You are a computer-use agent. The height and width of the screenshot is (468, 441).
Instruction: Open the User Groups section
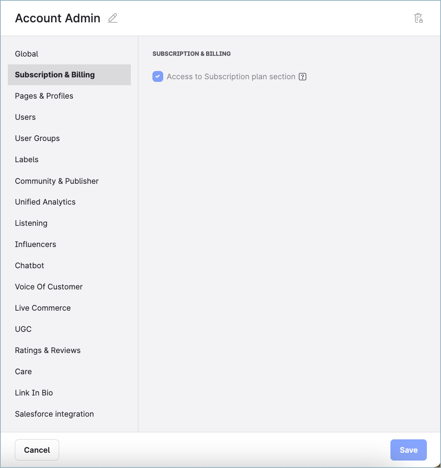pos(37,138)
